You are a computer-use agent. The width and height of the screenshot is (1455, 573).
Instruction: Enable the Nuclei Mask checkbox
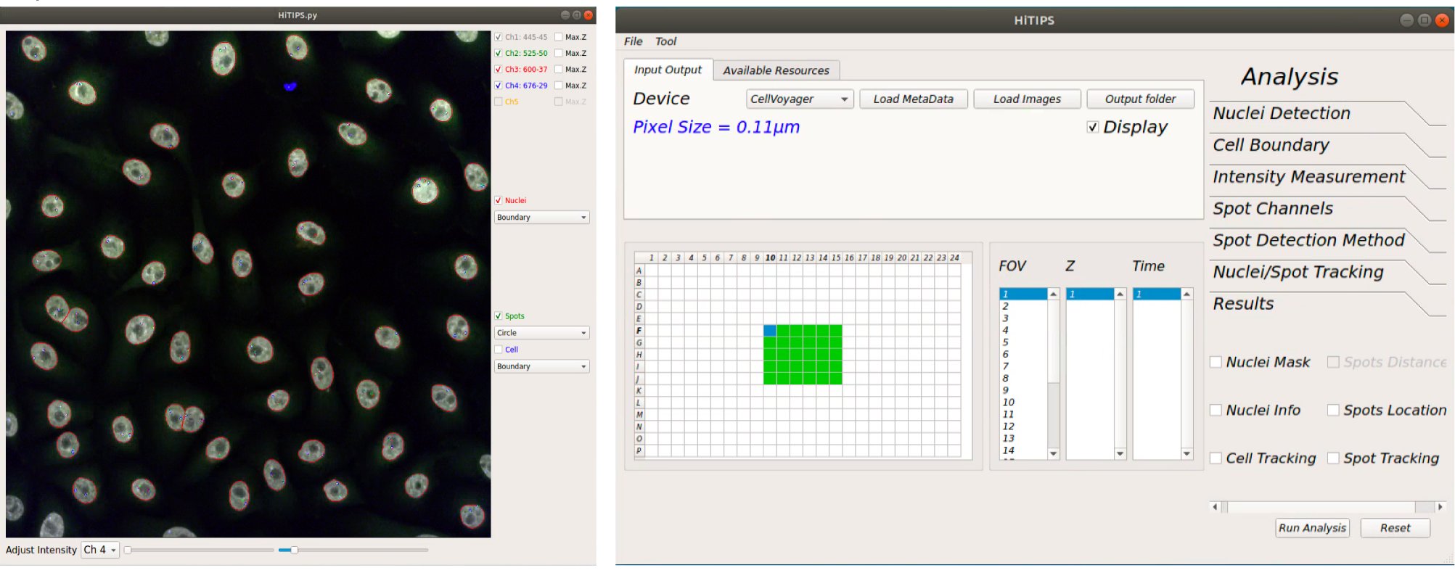(x=1216, y=362)
